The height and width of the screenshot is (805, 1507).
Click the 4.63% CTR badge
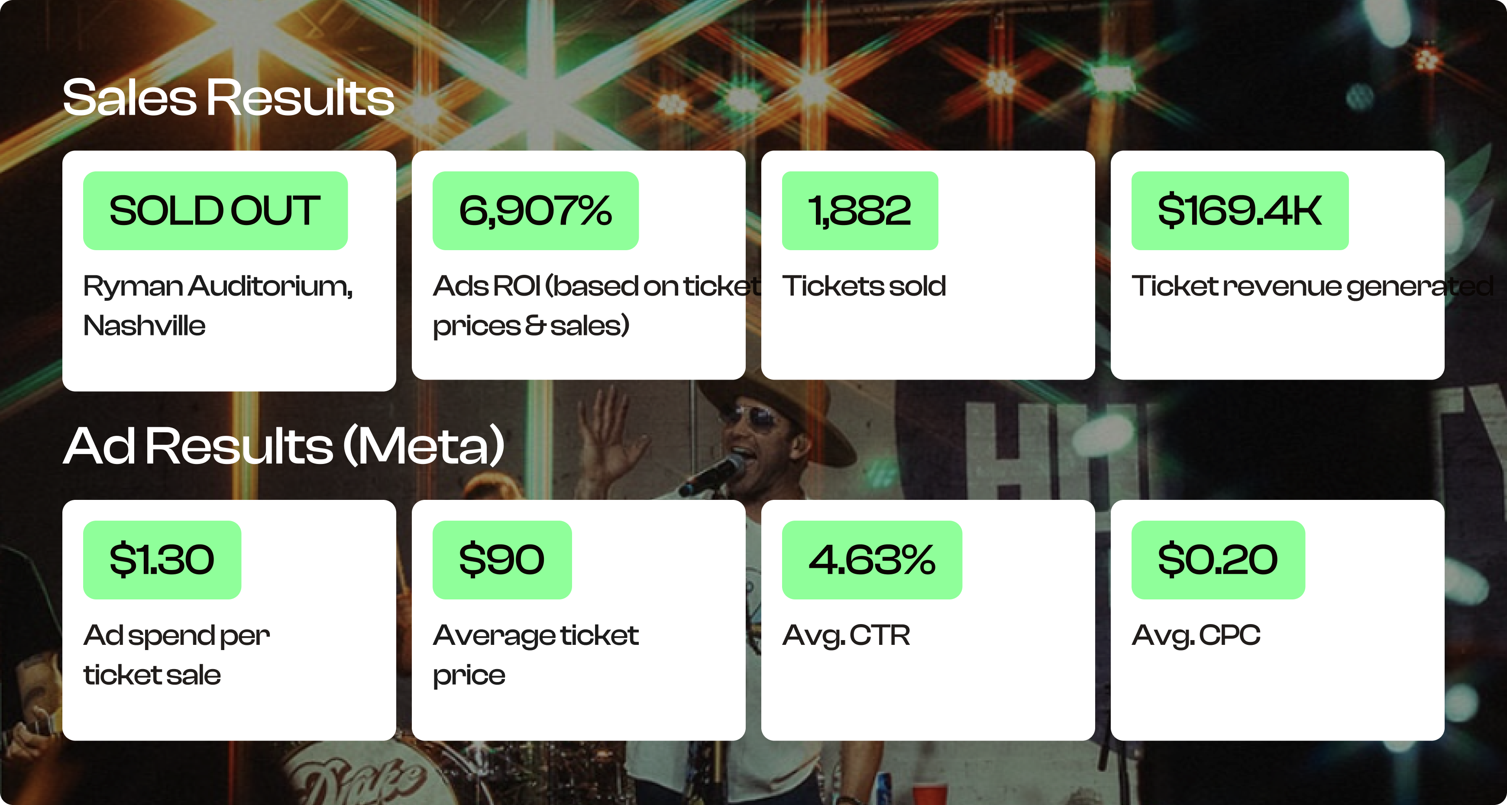872,560
